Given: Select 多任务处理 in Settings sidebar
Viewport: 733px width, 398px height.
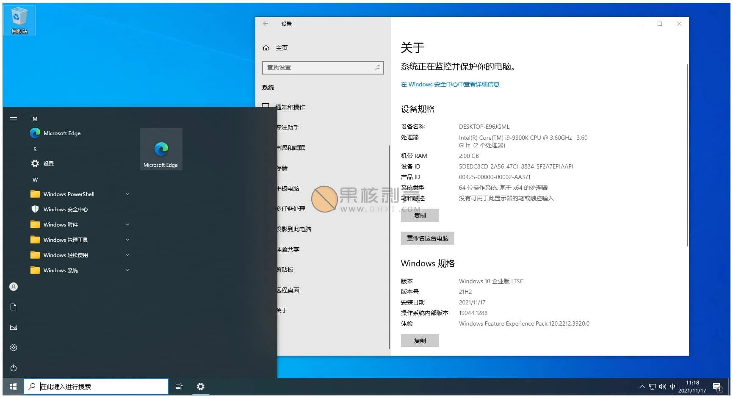Looking at the screenshot, I should pos(291,209).
